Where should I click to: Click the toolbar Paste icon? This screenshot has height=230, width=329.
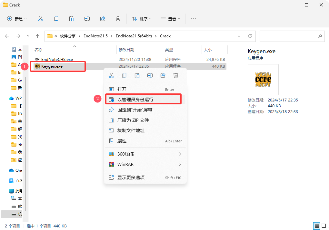[72, 19]
